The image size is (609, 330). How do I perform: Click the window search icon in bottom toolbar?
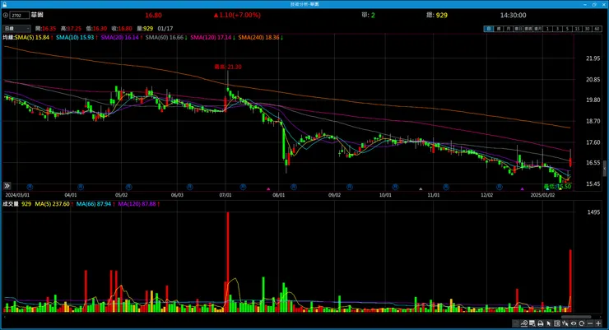(532, 323)
